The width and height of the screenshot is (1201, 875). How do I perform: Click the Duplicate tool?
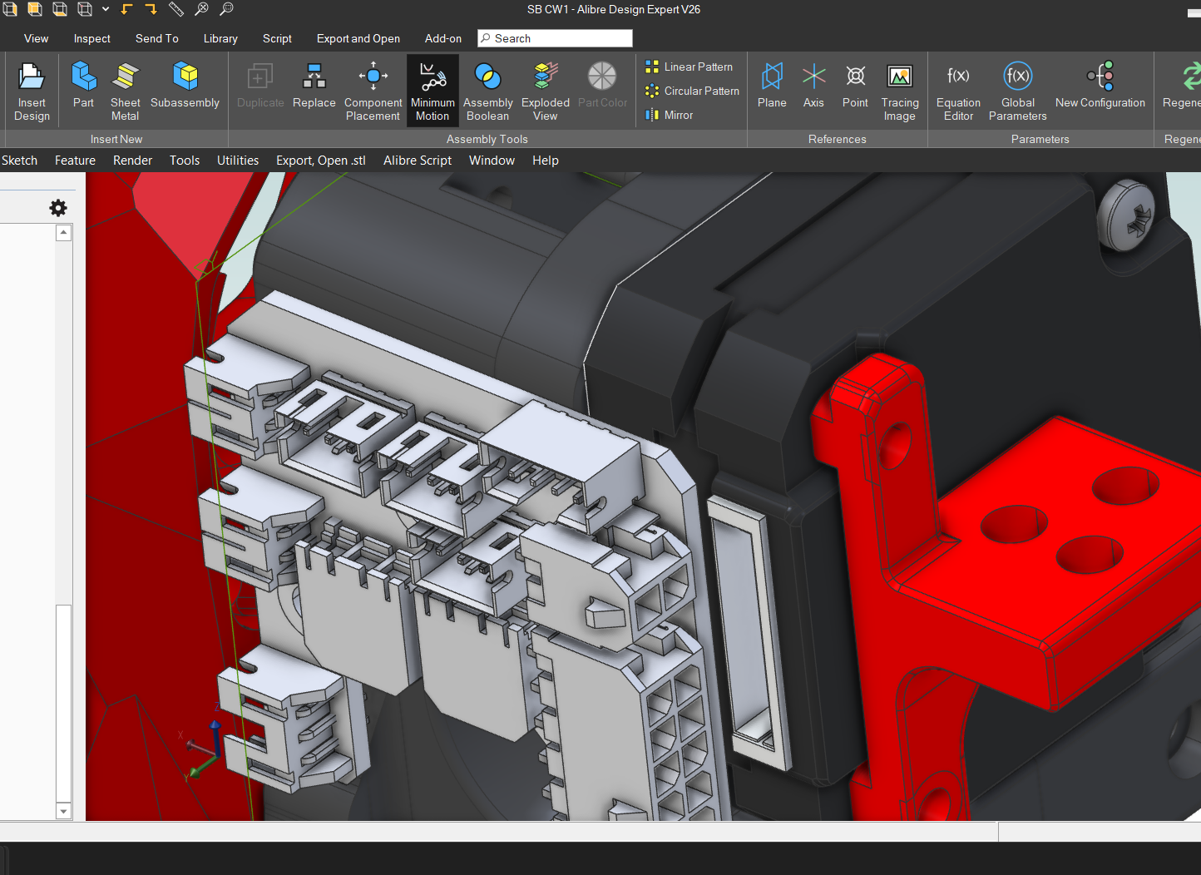[x=260, y=85]
